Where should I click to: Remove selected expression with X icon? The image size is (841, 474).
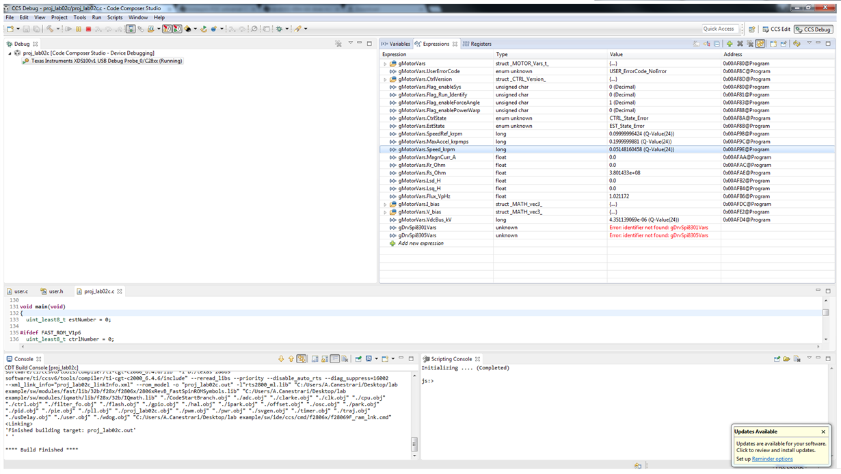740,44
